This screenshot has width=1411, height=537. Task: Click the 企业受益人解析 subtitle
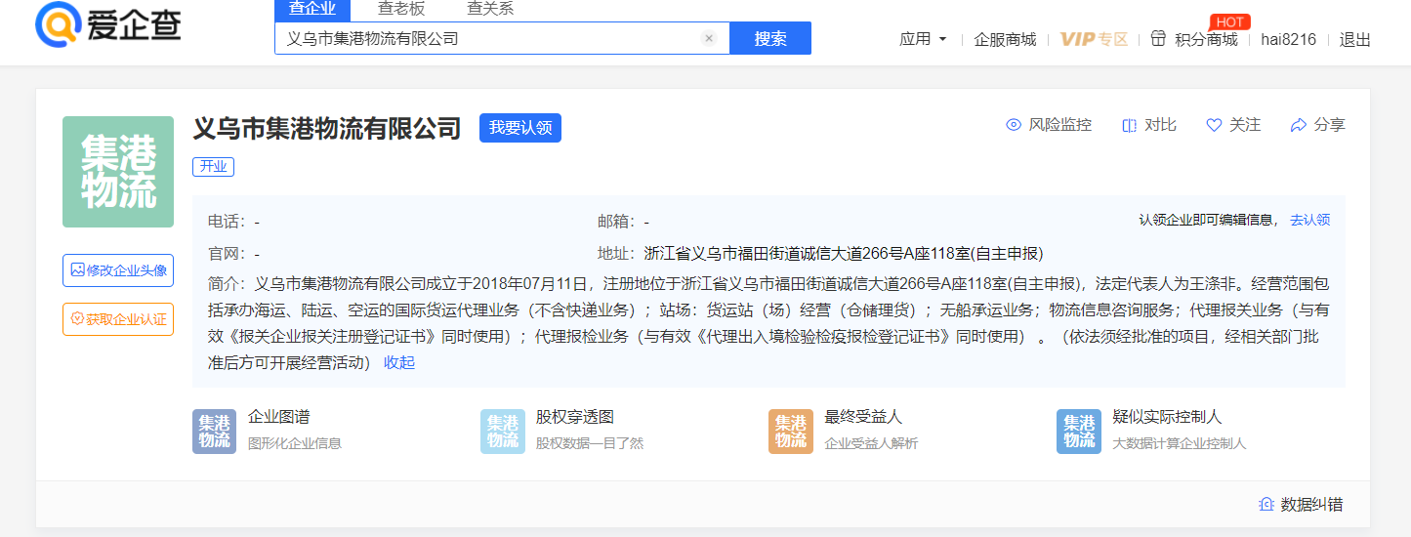coord(872,443)
